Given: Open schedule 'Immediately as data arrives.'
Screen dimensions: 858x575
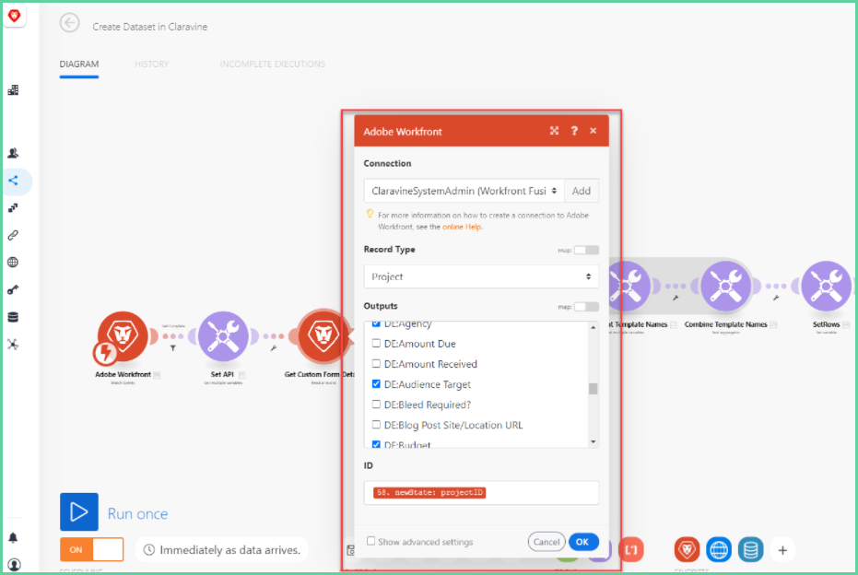Looking at the screenshot, I should (x=222, y=550).
